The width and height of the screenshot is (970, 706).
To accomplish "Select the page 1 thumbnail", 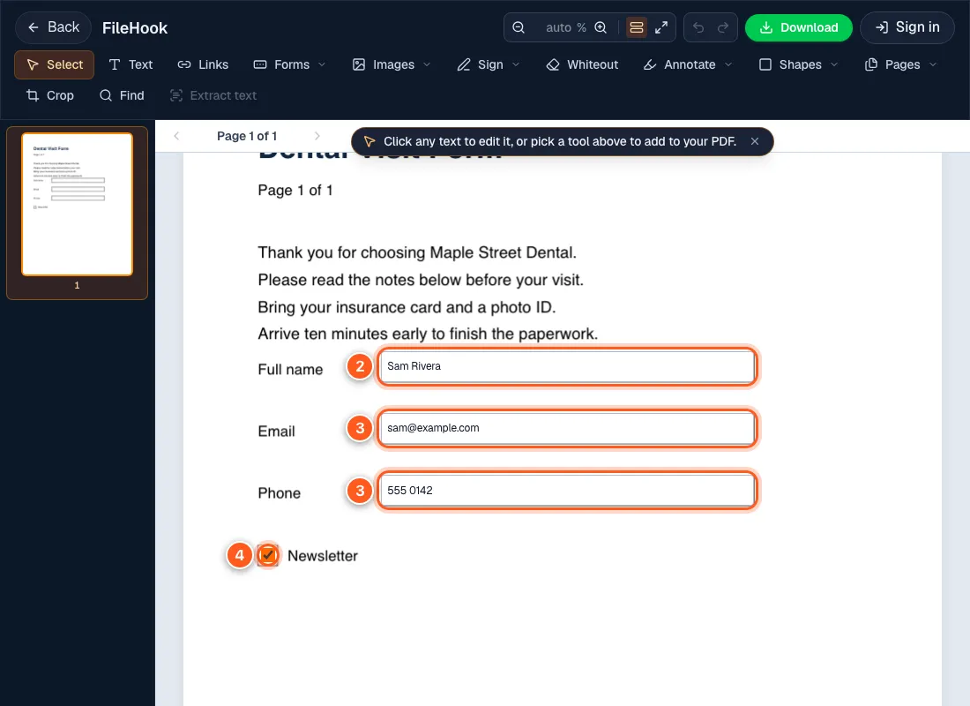I will [78, 205].
